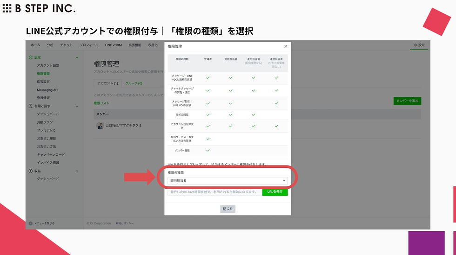This screenshot has width=456, height=255.
Task: Select プレミアムID in the sidebar
Action: (x=46, y=130)
